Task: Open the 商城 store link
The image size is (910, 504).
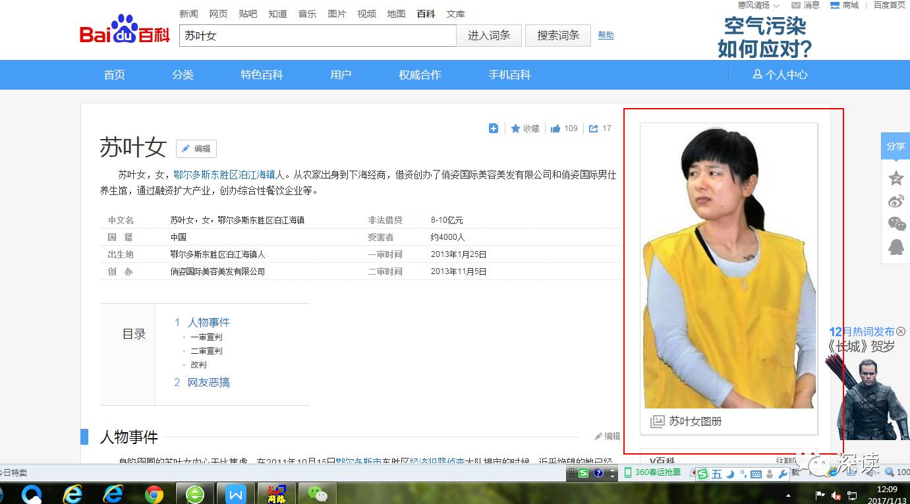Action: tap(845, 5)
